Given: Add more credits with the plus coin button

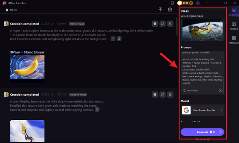Looking at the screenshot, I should point(191,3).
